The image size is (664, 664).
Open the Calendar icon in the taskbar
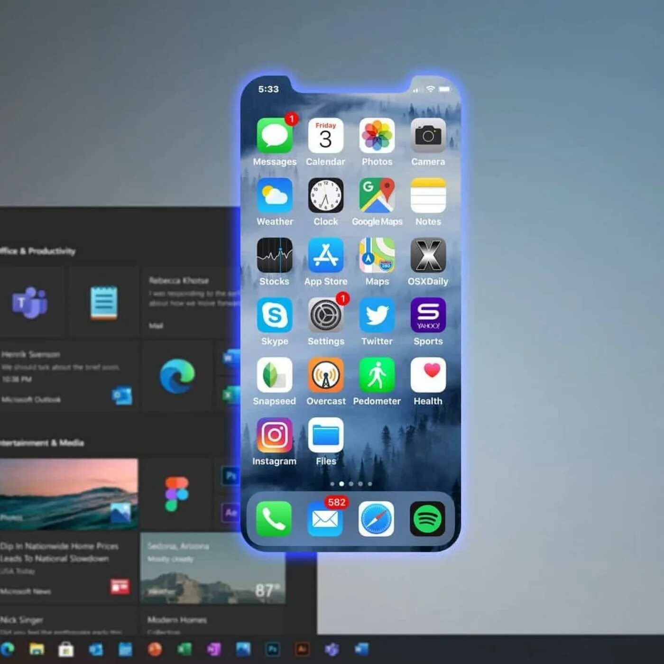125,649
